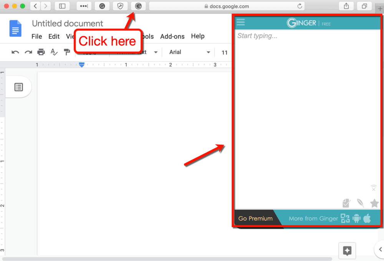Click the password dots extension icon

84,6
